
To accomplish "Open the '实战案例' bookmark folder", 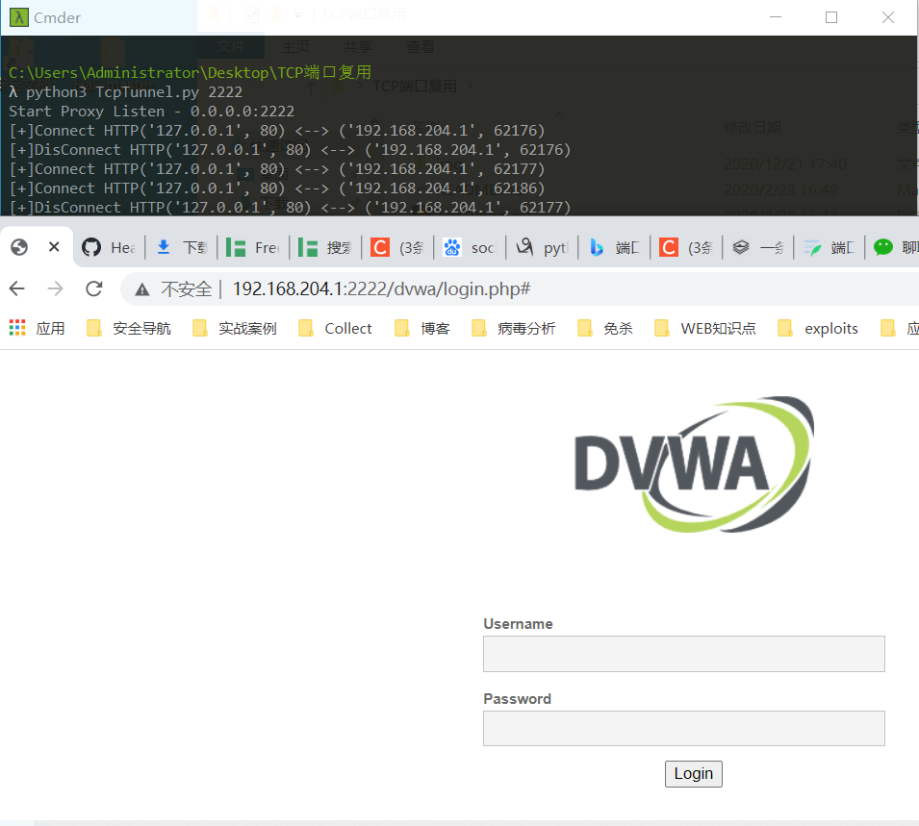I will [235, 328].
